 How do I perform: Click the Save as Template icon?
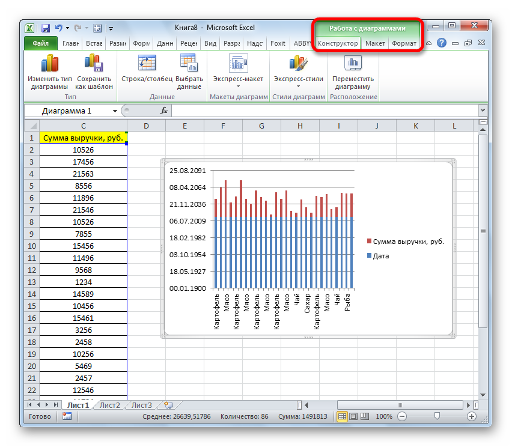pos(94,63)
